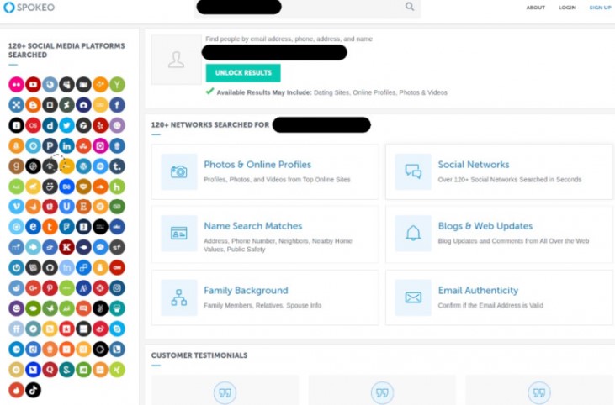Click the Reddit alien icon

coord(16,288)
